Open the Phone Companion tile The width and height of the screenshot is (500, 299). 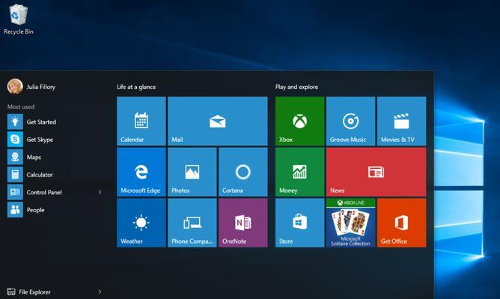point(192,223)
